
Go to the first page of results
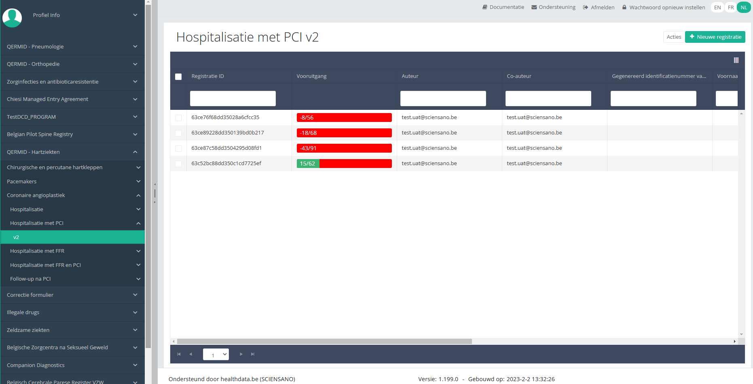pyautogui.click(x=179, y=354)
